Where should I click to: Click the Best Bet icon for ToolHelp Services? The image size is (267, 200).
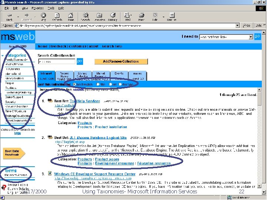[50, 100]
